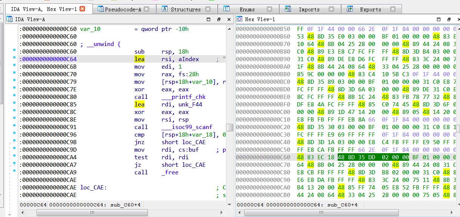Click the Structures tab icon
This screenshot has height=217, width=460.
(165, 9)
